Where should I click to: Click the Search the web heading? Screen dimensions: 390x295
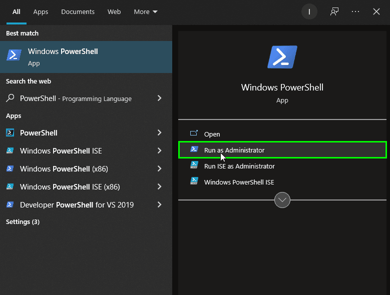tap(29, 81)
